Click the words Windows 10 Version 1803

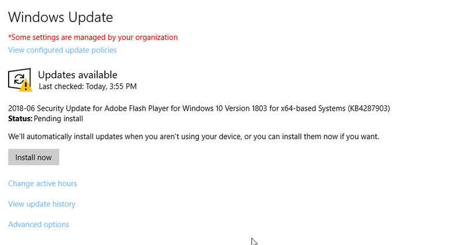click(225, 108)
